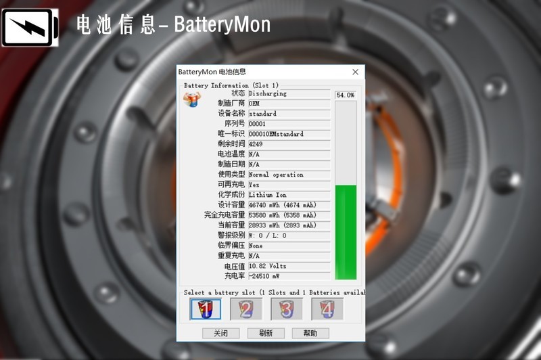Viewport: 541px width, 360px height.
Task: Click current capacity 28933 mWh value
Action: click(x=289, y=225)
